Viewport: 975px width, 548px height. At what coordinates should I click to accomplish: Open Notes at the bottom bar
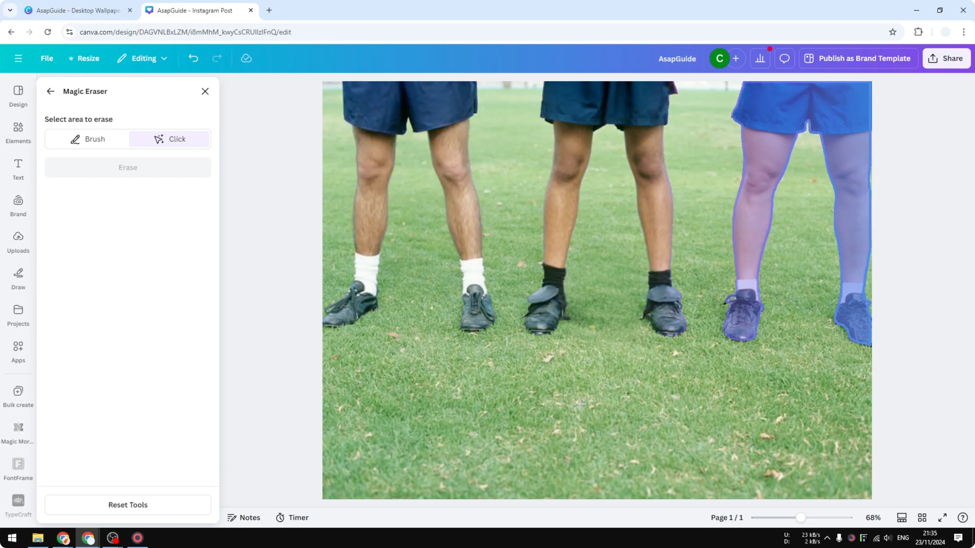244,517
